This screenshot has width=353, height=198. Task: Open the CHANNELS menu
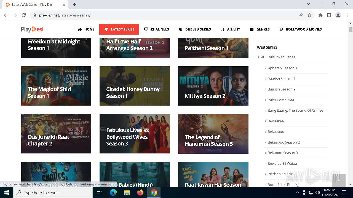point(156,29)
